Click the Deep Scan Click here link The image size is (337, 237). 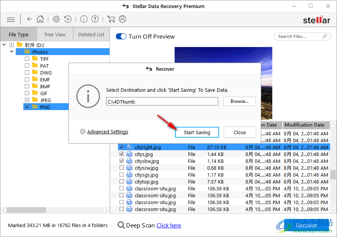pyautogui.click(x=169, y=226)
